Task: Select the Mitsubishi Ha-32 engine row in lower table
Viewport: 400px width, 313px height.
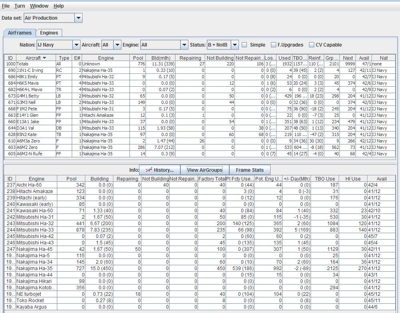Action: pos(200,224)
